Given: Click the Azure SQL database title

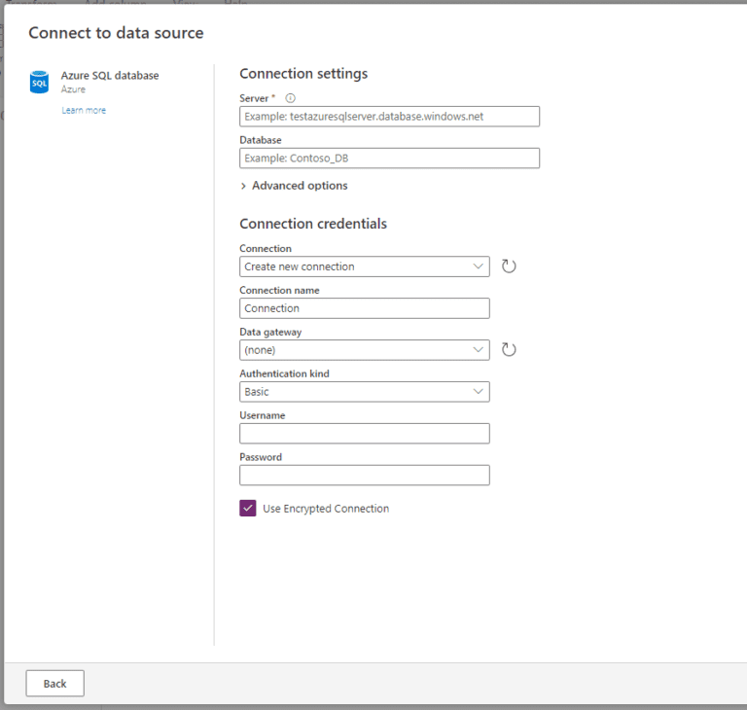Looking at the screenshot, I should pyautogui.click(x=110, y=75).
